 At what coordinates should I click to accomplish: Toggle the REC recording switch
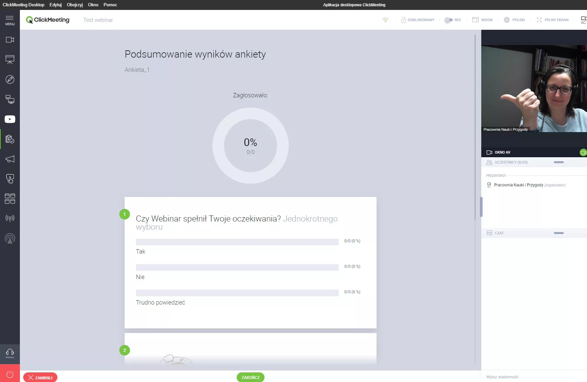click(448, 20)
